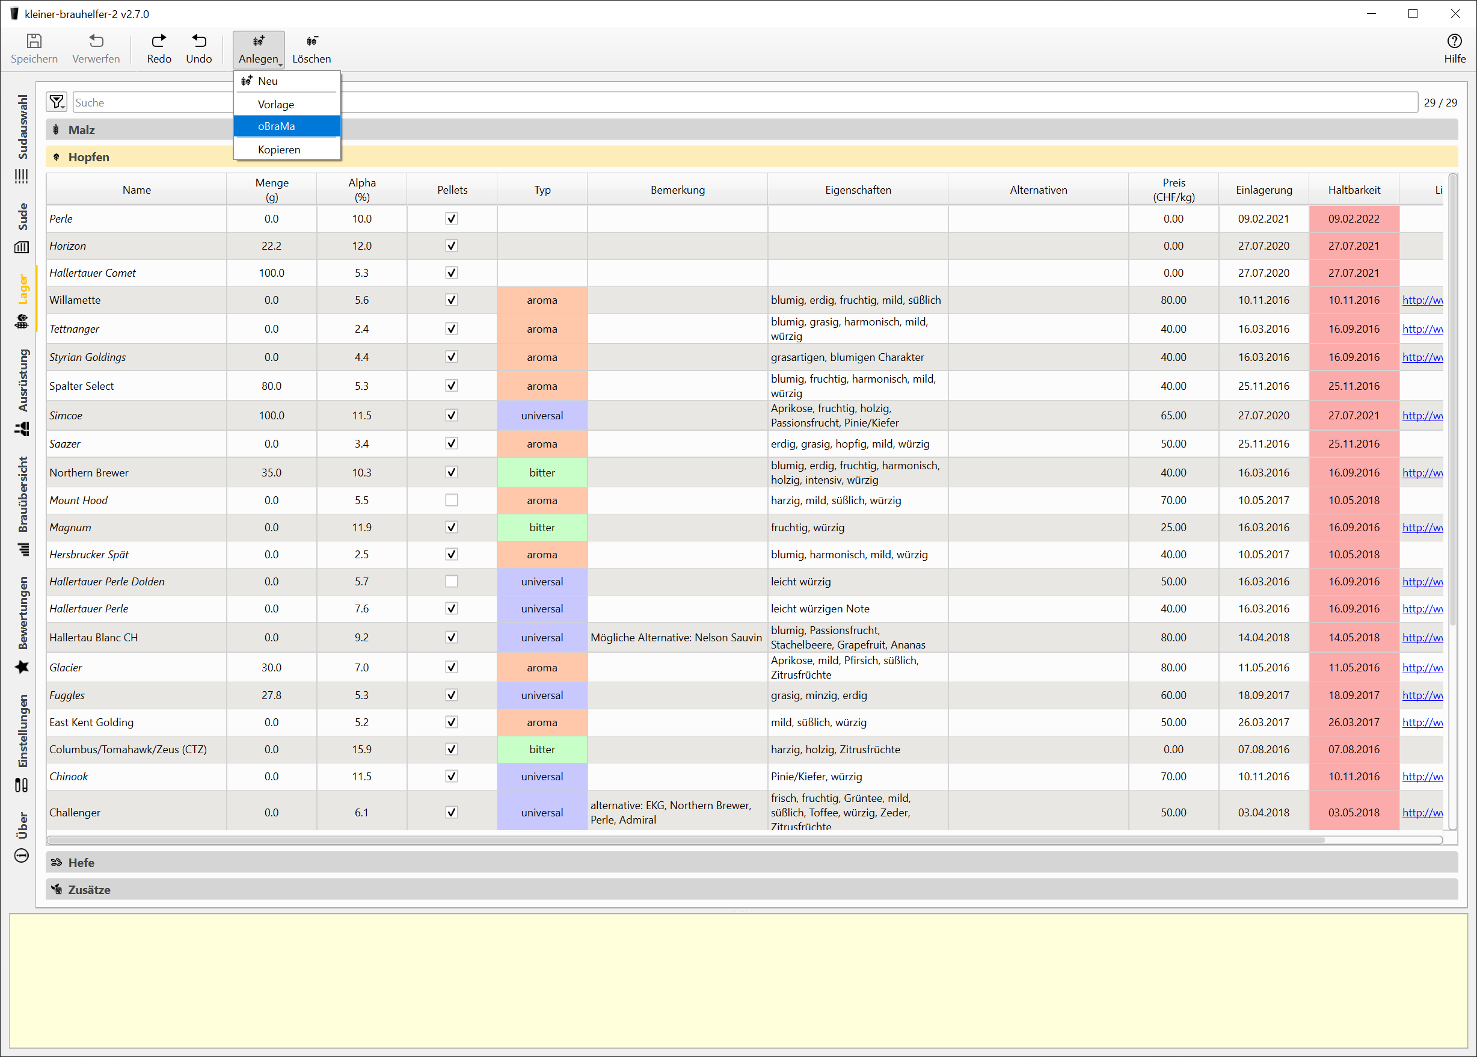Viewport: 1477px width, 1057px height.
Task: Click the Löschen hop delete icon
Action: (x=311, y=42)
